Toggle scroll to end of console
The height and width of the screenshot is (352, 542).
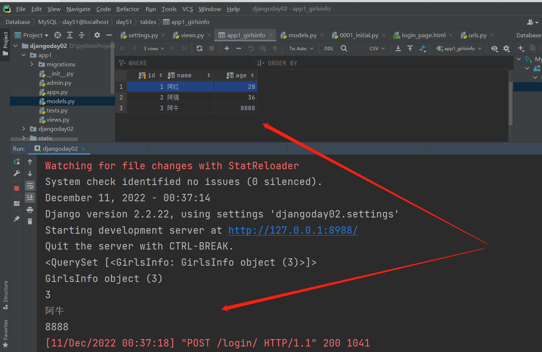(30, 198)
